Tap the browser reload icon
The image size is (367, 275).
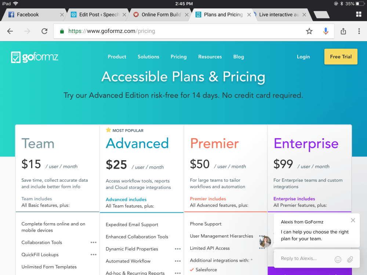(44, 31)
